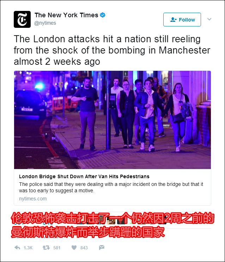The height and width of the screenshot is (262, 225).
Task: Click the article description about police
Action: [111, 187]
